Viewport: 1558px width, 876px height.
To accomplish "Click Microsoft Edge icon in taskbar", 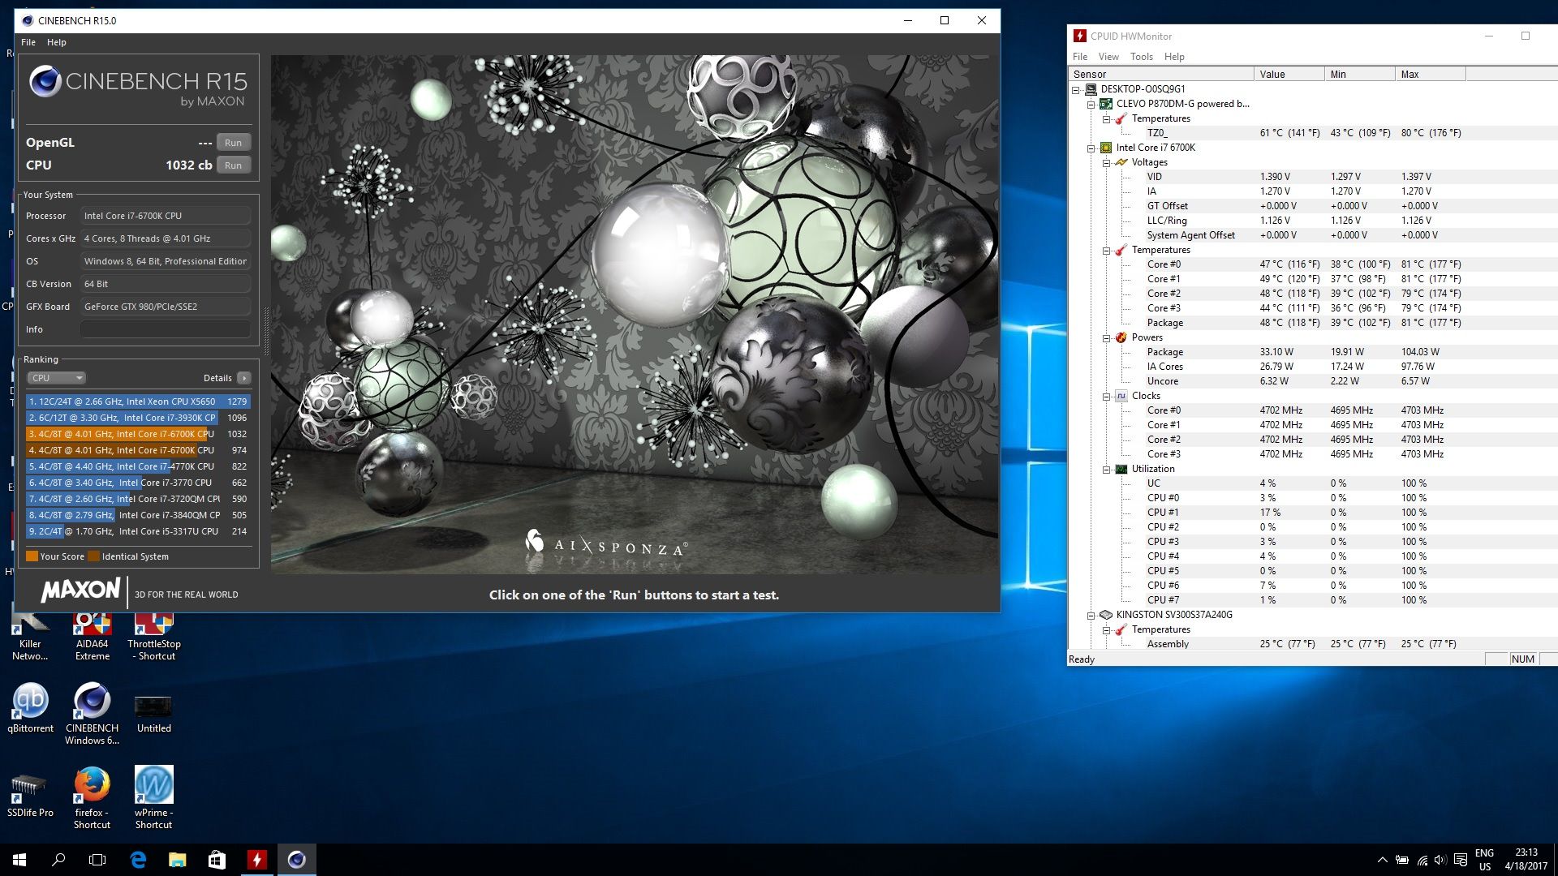I will tap(138, 860).
